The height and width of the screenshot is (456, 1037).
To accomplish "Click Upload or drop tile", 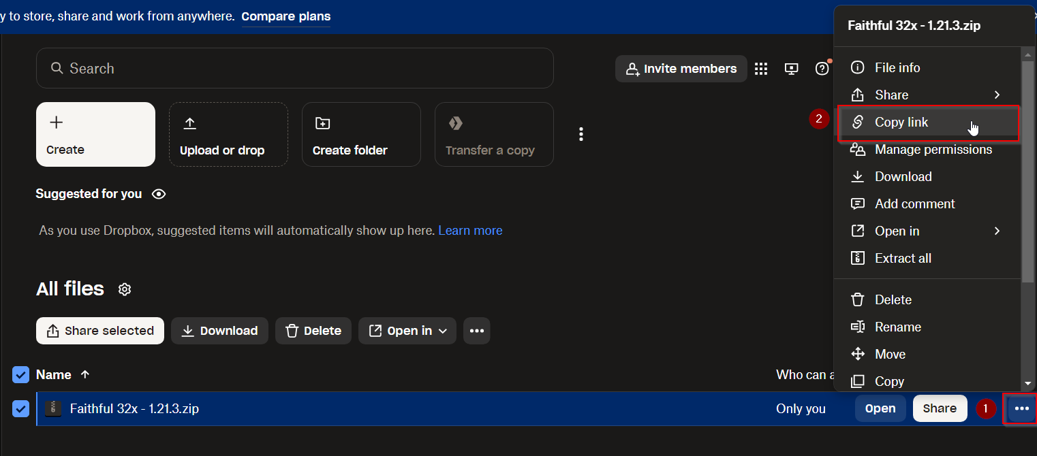I will pyautogui.click(x=228, y=134).
